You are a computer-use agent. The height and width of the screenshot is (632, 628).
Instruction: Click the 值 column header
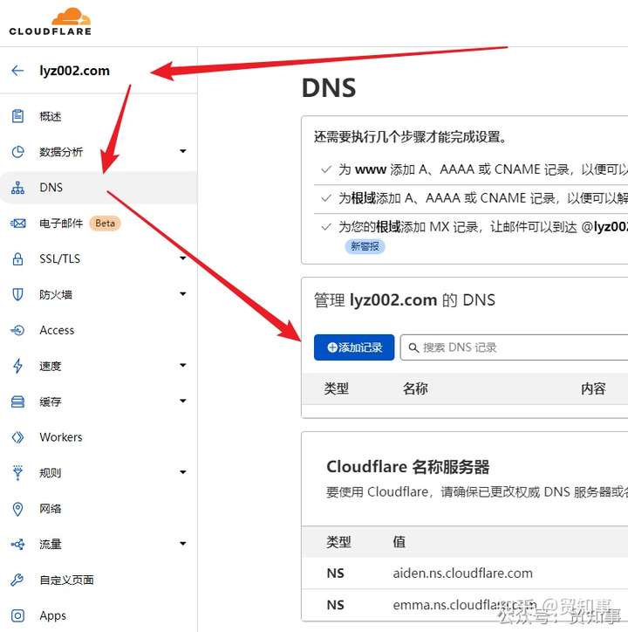[x=399, y=542]
